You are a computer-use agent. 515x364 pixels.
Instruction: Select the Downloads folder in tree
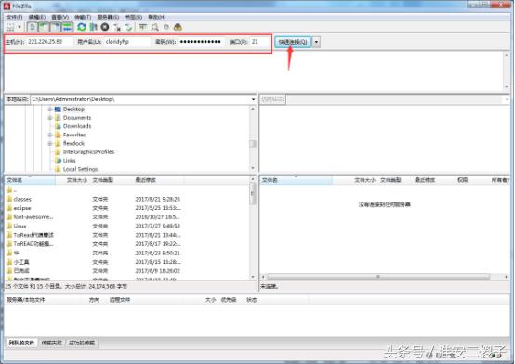pyautogui.click(x=77, y=126)
